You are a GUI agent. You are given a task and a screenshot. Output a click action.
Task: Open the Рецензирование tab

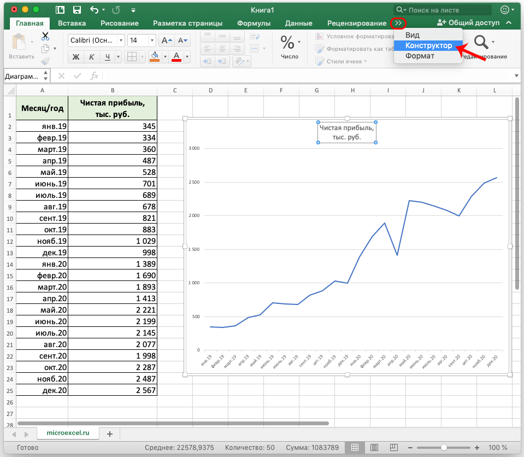(357, 23)
